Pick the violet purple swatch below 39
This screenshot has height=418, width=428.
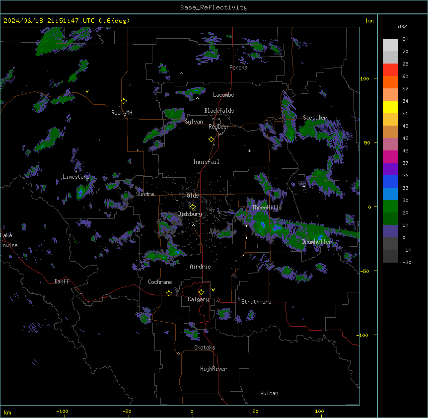[390, 169]
